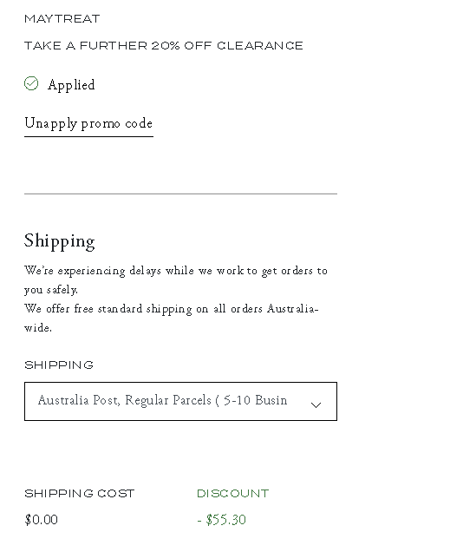Click the word 'wide.' ending shipping notice

(38, 328)
